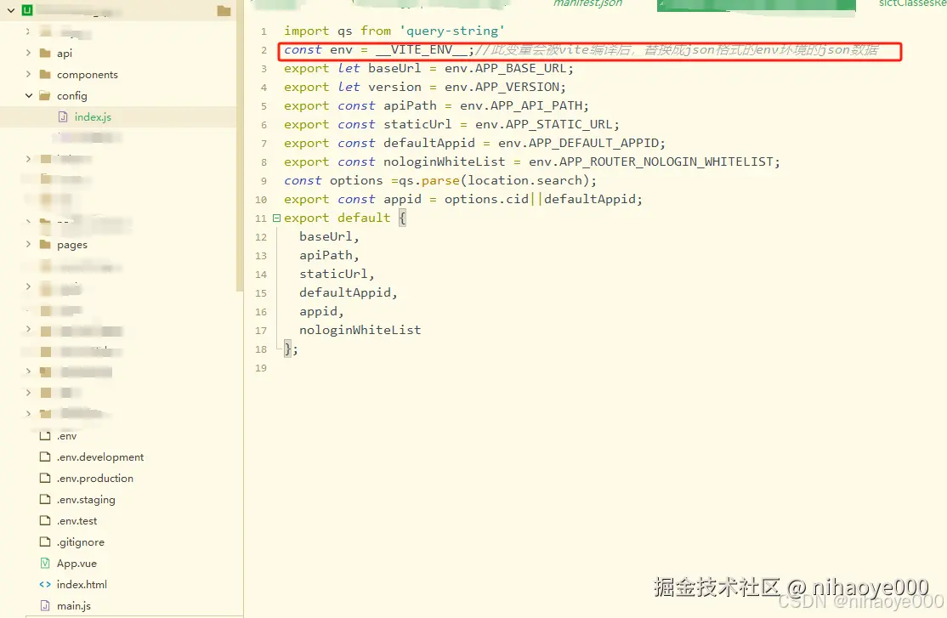The height and width of the screenshot is (618, 947).
Task: Select the api folder label
Action: click(x=65, y=54)
